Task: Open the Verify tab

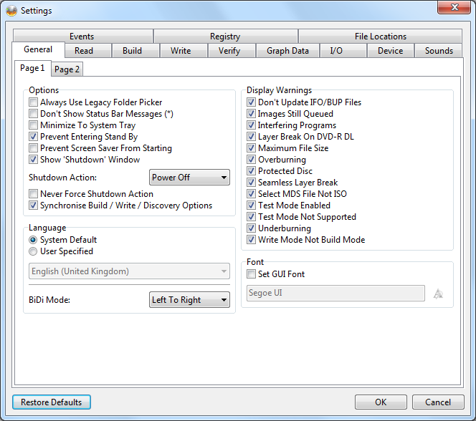Action: click(232, 51)
